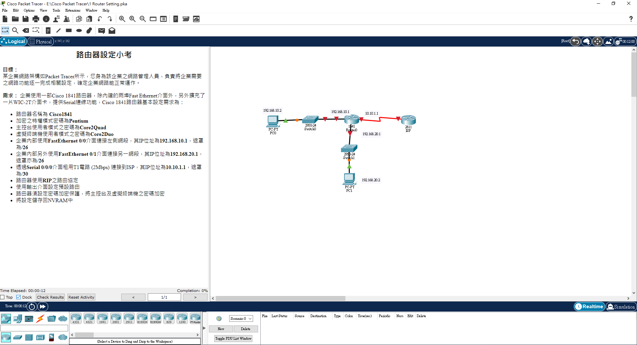
Task: Click Toggle PDU List Window button
Action: 233,338
